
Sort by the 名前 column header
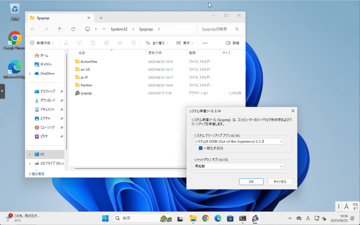coord(82,53)
